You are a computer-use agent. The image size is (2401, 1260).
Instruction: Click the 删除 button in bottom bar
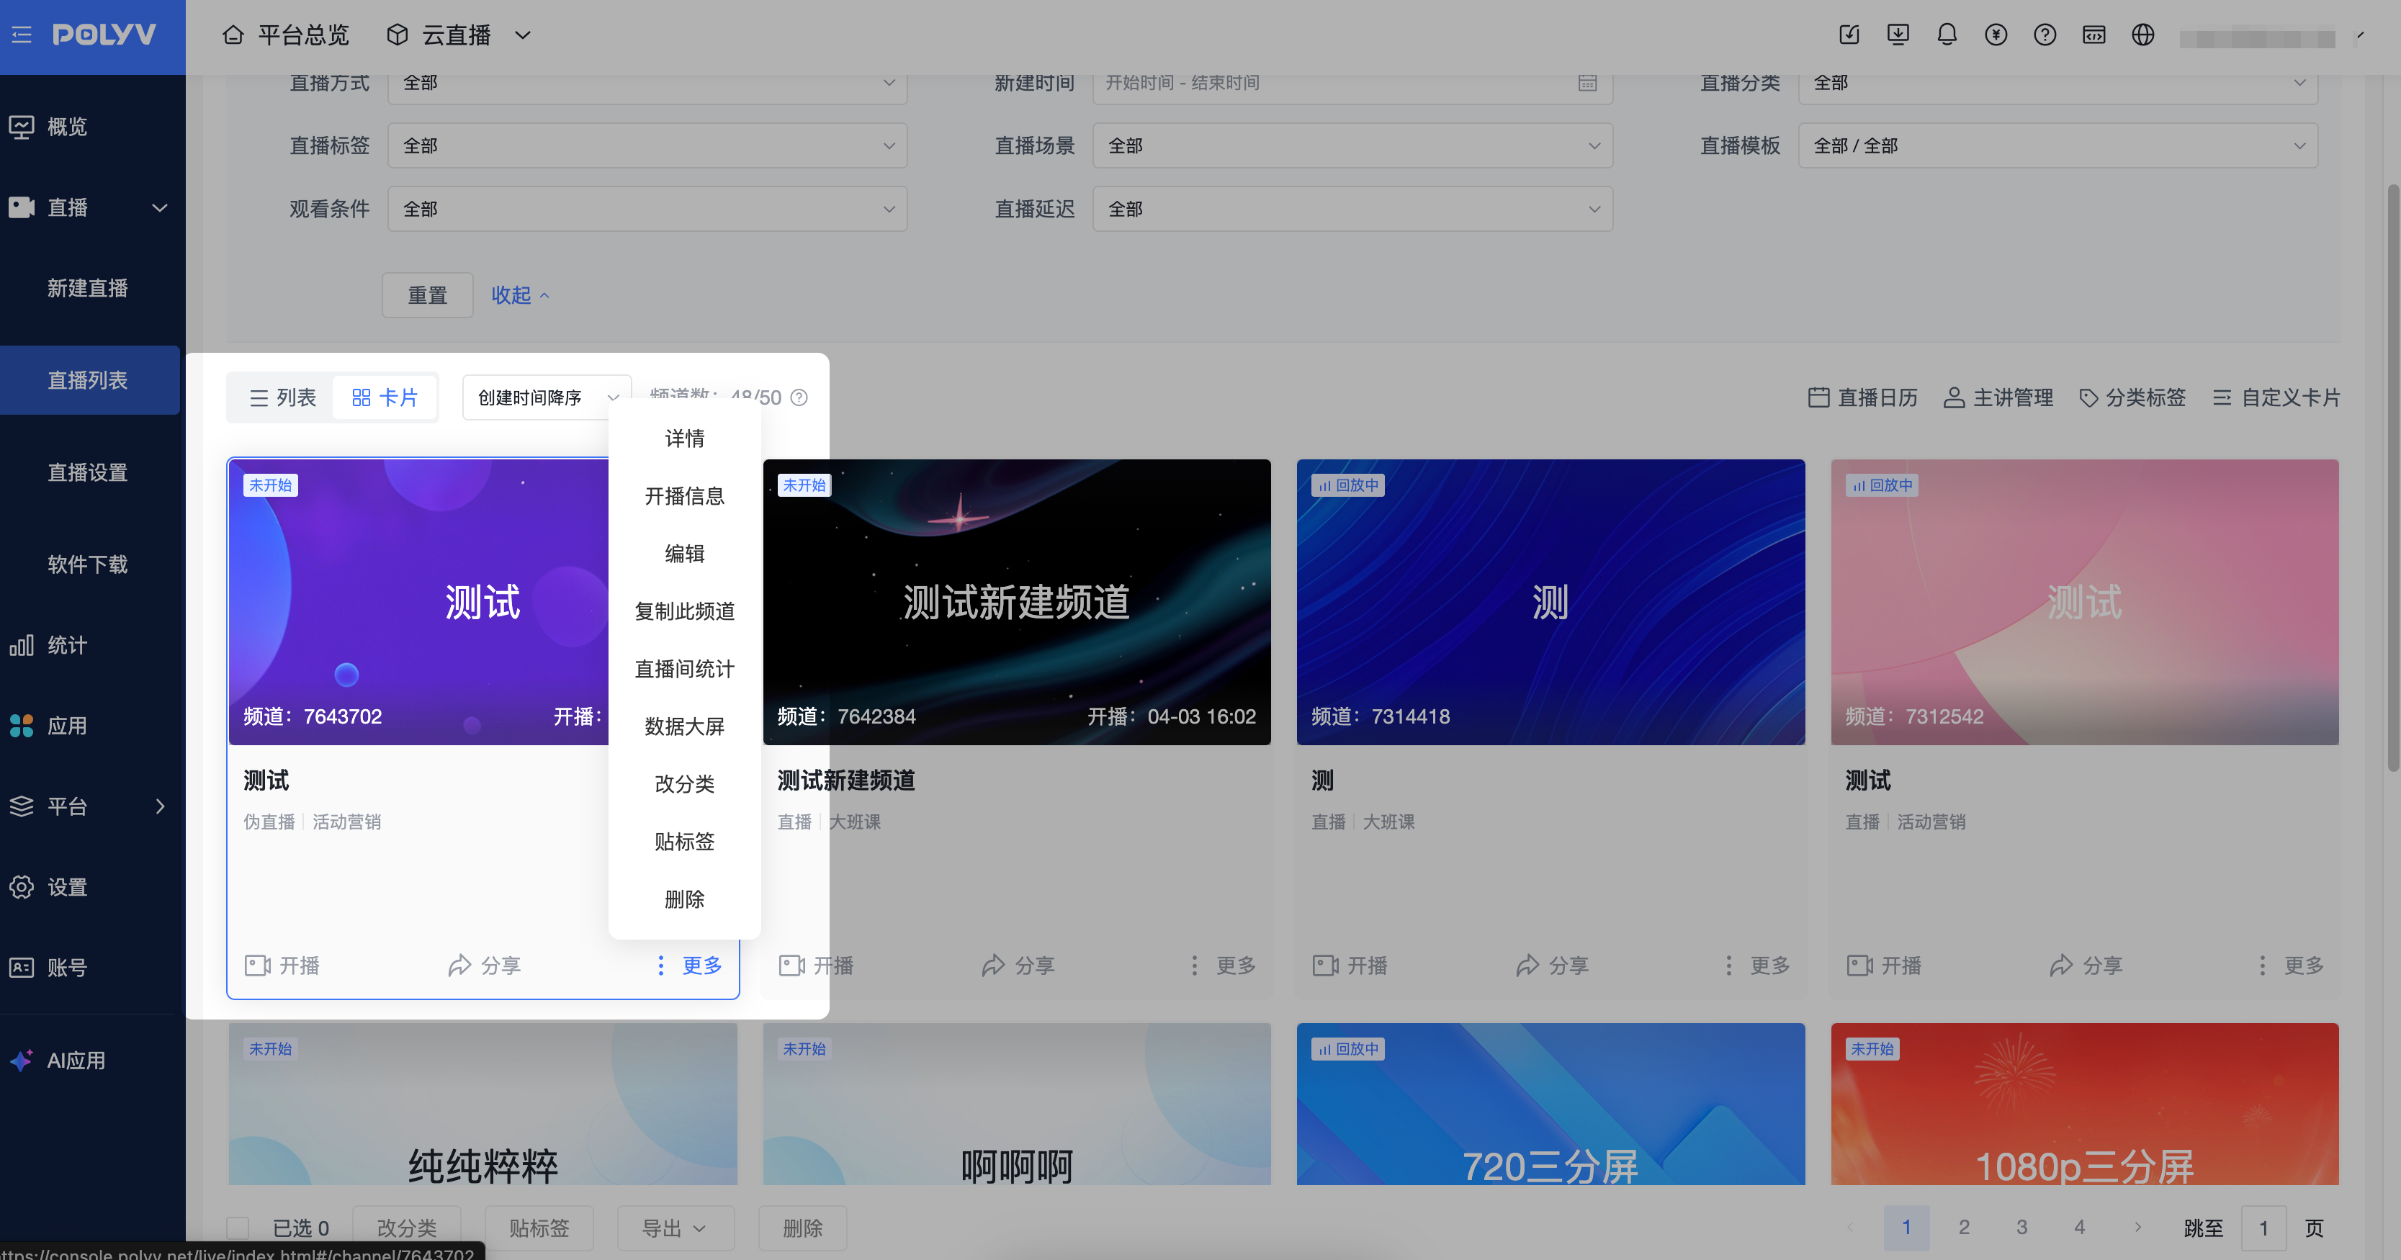point(802,1228)
